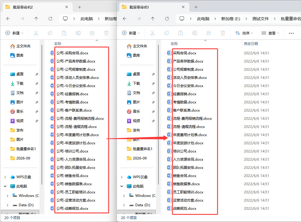Image resolution: width=301 pixels, height=222 pixels.
Task: Click the paste icon in 批量重命名1 toolbar
Action: point(181,33)
